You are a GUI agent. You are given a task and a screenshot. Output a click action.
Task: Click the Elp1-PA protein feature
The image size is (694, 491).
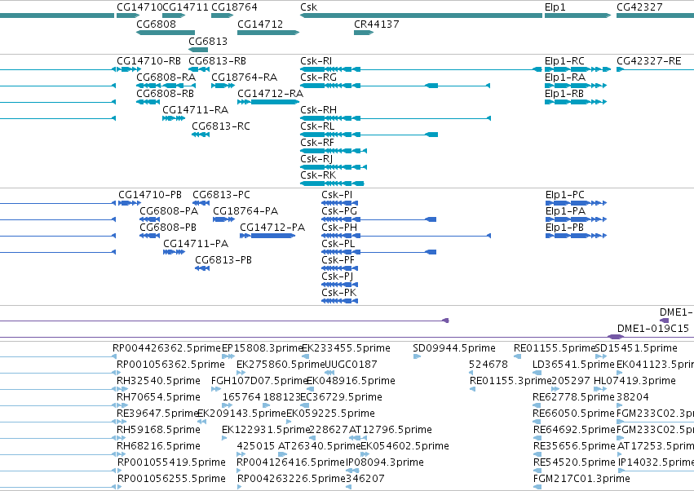click(576, 219)
